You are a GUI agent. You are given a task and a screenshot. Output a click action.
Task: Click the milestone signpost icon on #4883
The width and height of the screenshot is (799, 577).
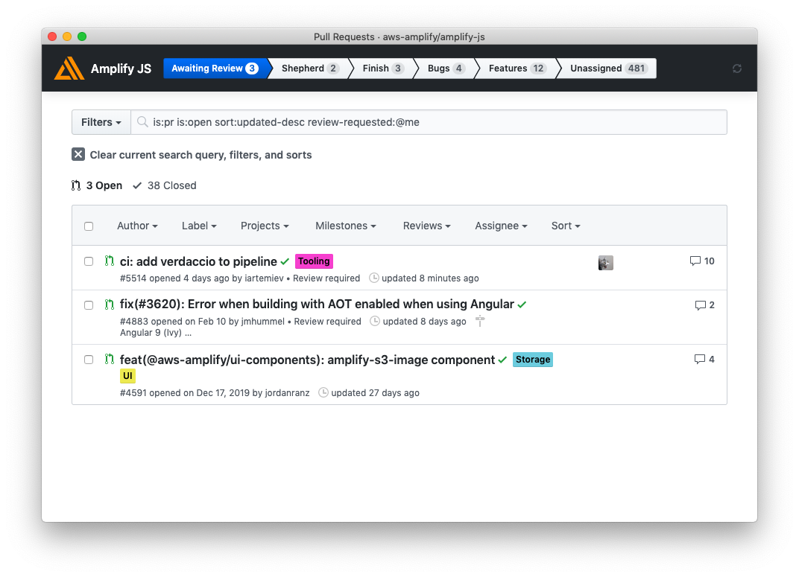(479, 321)
